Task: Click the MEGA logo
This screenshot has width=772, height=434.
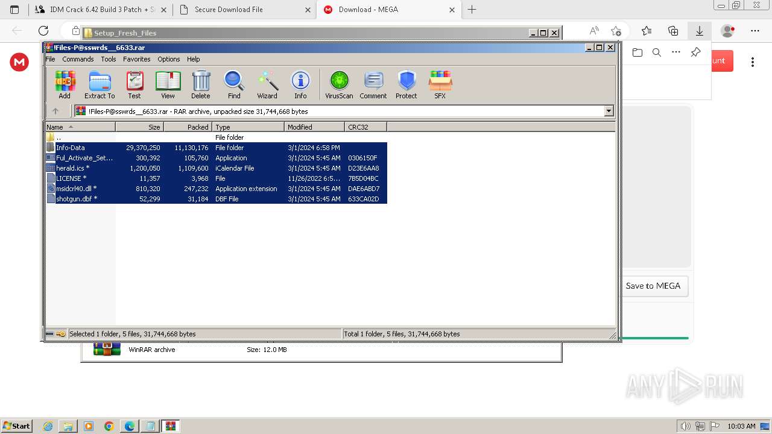Action: pyautogui.click(x=19, y=61)
